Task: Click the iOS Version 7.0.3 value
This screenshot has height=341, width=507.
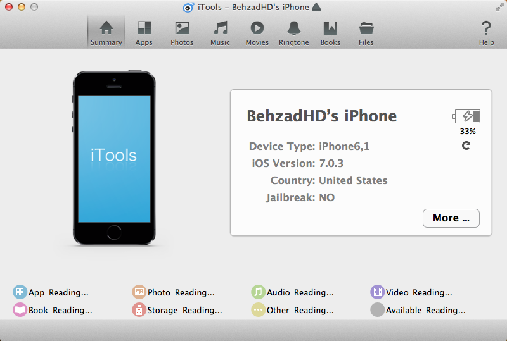Action: click(x=331, y=163)
